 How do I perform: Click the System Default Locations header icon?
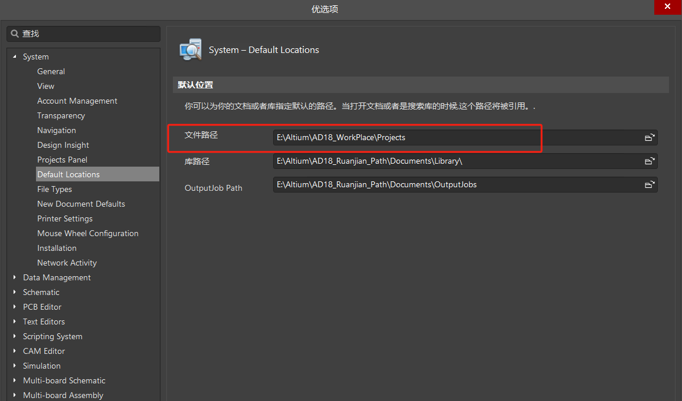pyautogui.click(x=190, y=49)
